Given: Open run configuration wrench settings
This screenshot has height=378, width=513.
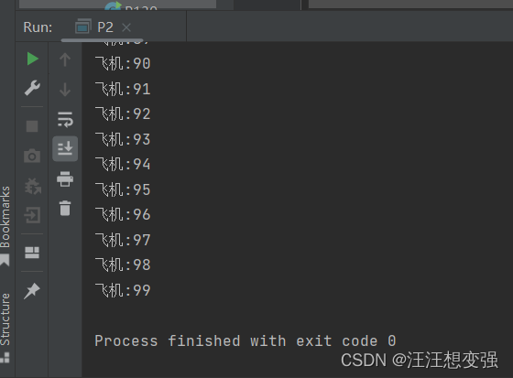Looking at the screenshot, I should [32, 88].
